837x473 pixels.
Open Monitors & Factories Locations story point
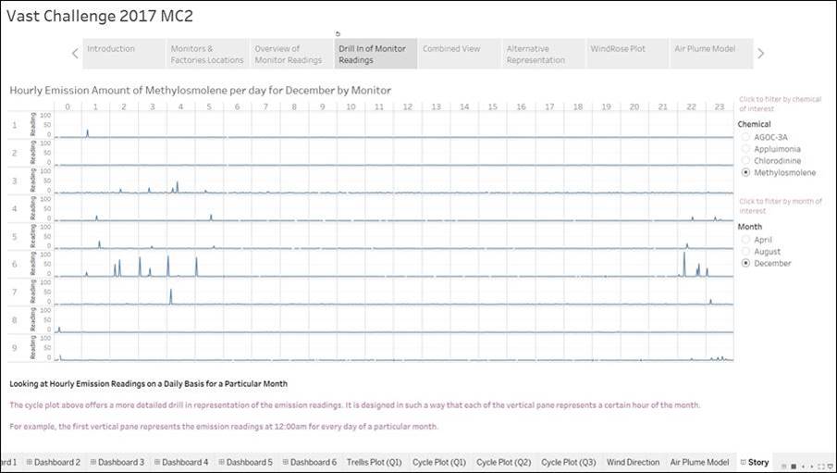(x=207, y=54)
